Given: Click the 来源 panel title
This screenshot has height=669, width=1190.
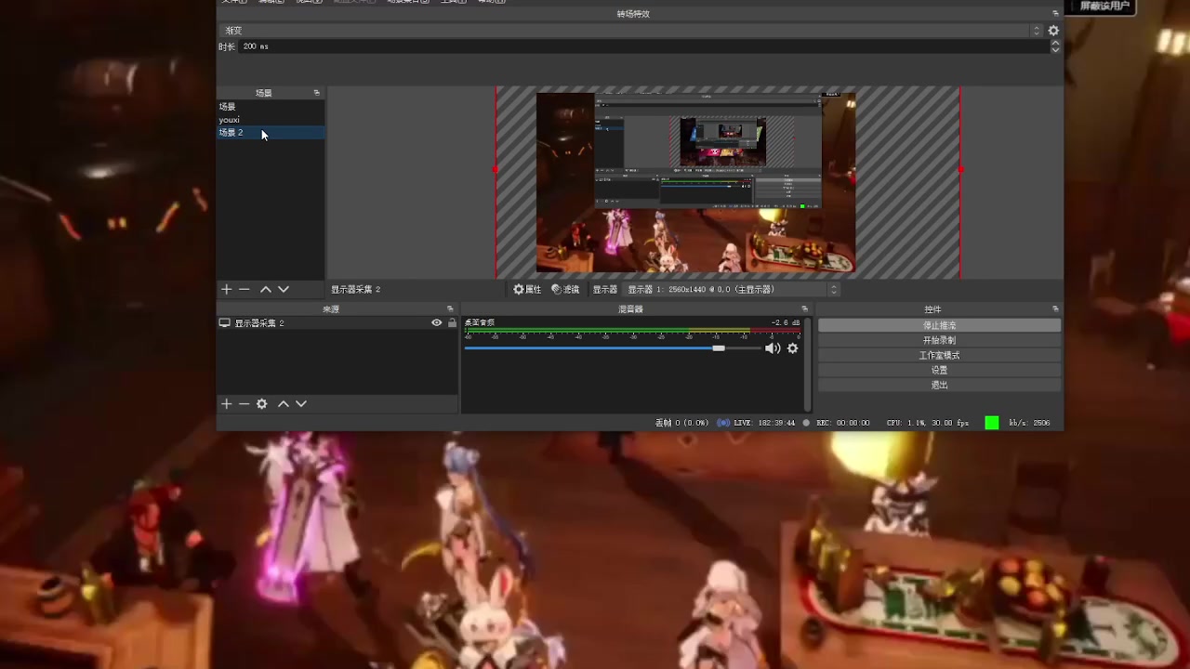Looking at the screenshot, I should point(331,309).
